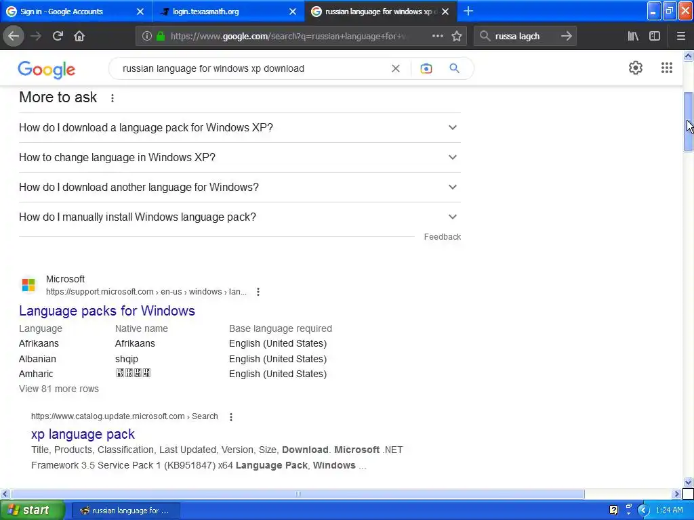Open More to ask options menu
The width and height of the screenshot is (694, 520).
[113, 98]
